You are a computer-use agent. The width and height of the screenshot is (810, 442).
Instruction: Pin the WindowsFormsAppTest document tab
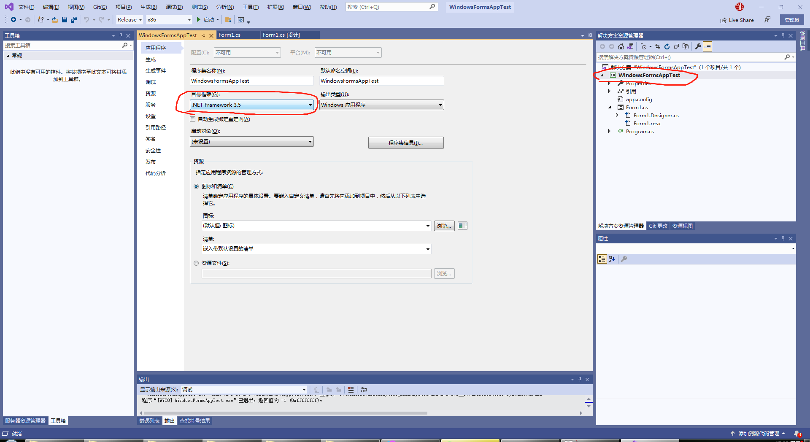[204, 35]
